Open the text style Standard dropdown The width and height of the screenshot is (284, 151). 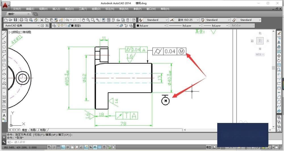point(156,20)
